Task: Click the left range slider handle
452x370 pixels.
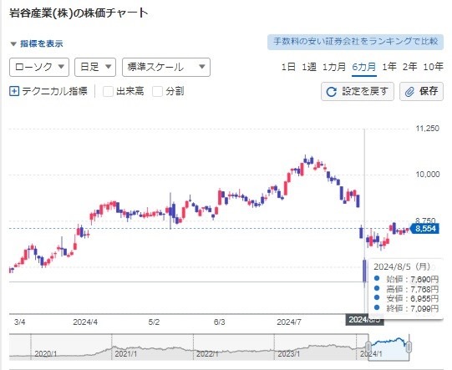Action: tap(368, 347)
